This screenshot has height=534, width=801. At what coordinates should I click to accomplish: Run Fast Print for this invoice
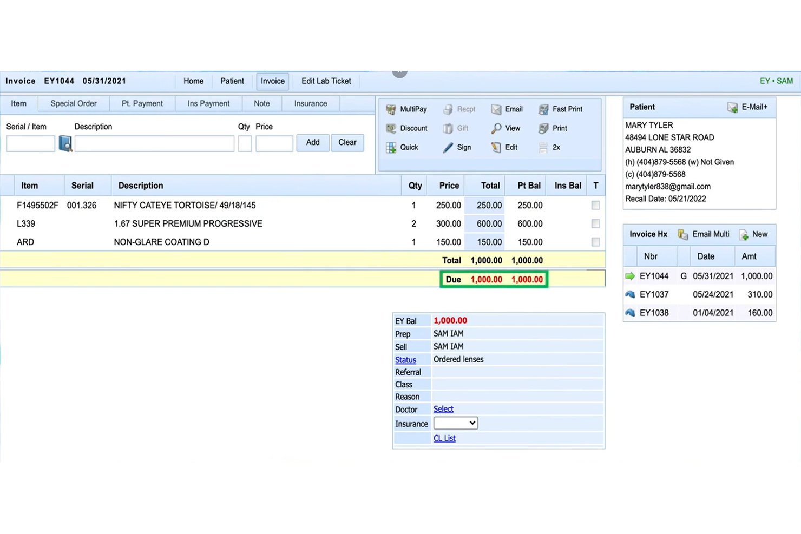[x=543, y=109]
